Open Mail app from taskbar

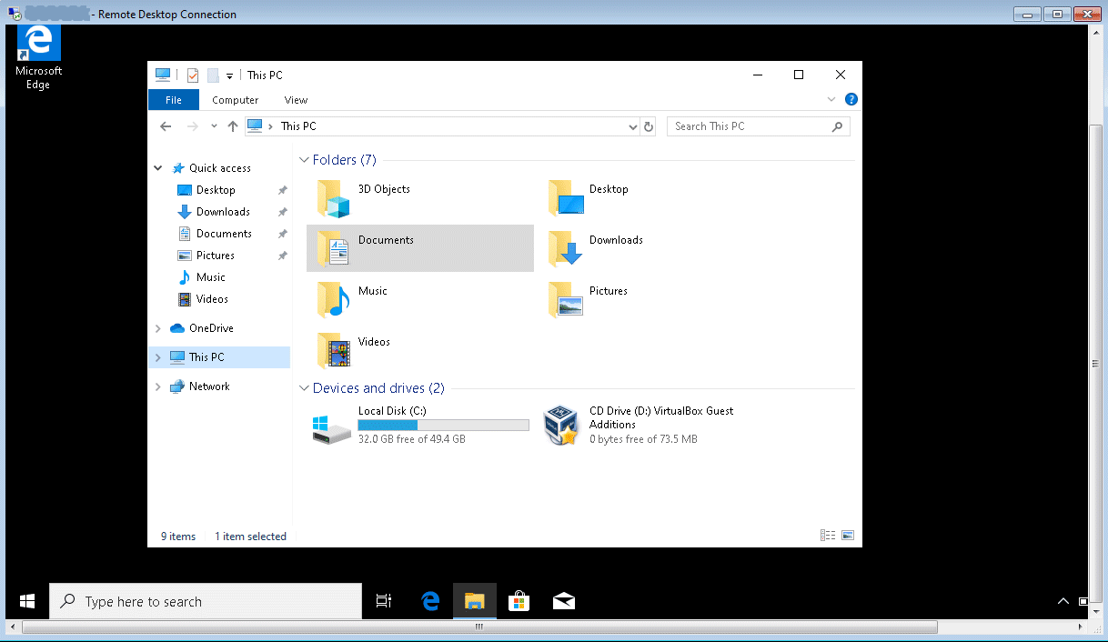click(x=564, y=601)
